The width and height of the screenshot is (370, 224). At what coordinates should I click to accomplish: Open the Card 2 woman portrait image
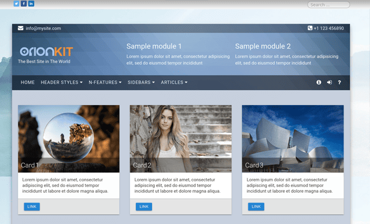(181, 139)
